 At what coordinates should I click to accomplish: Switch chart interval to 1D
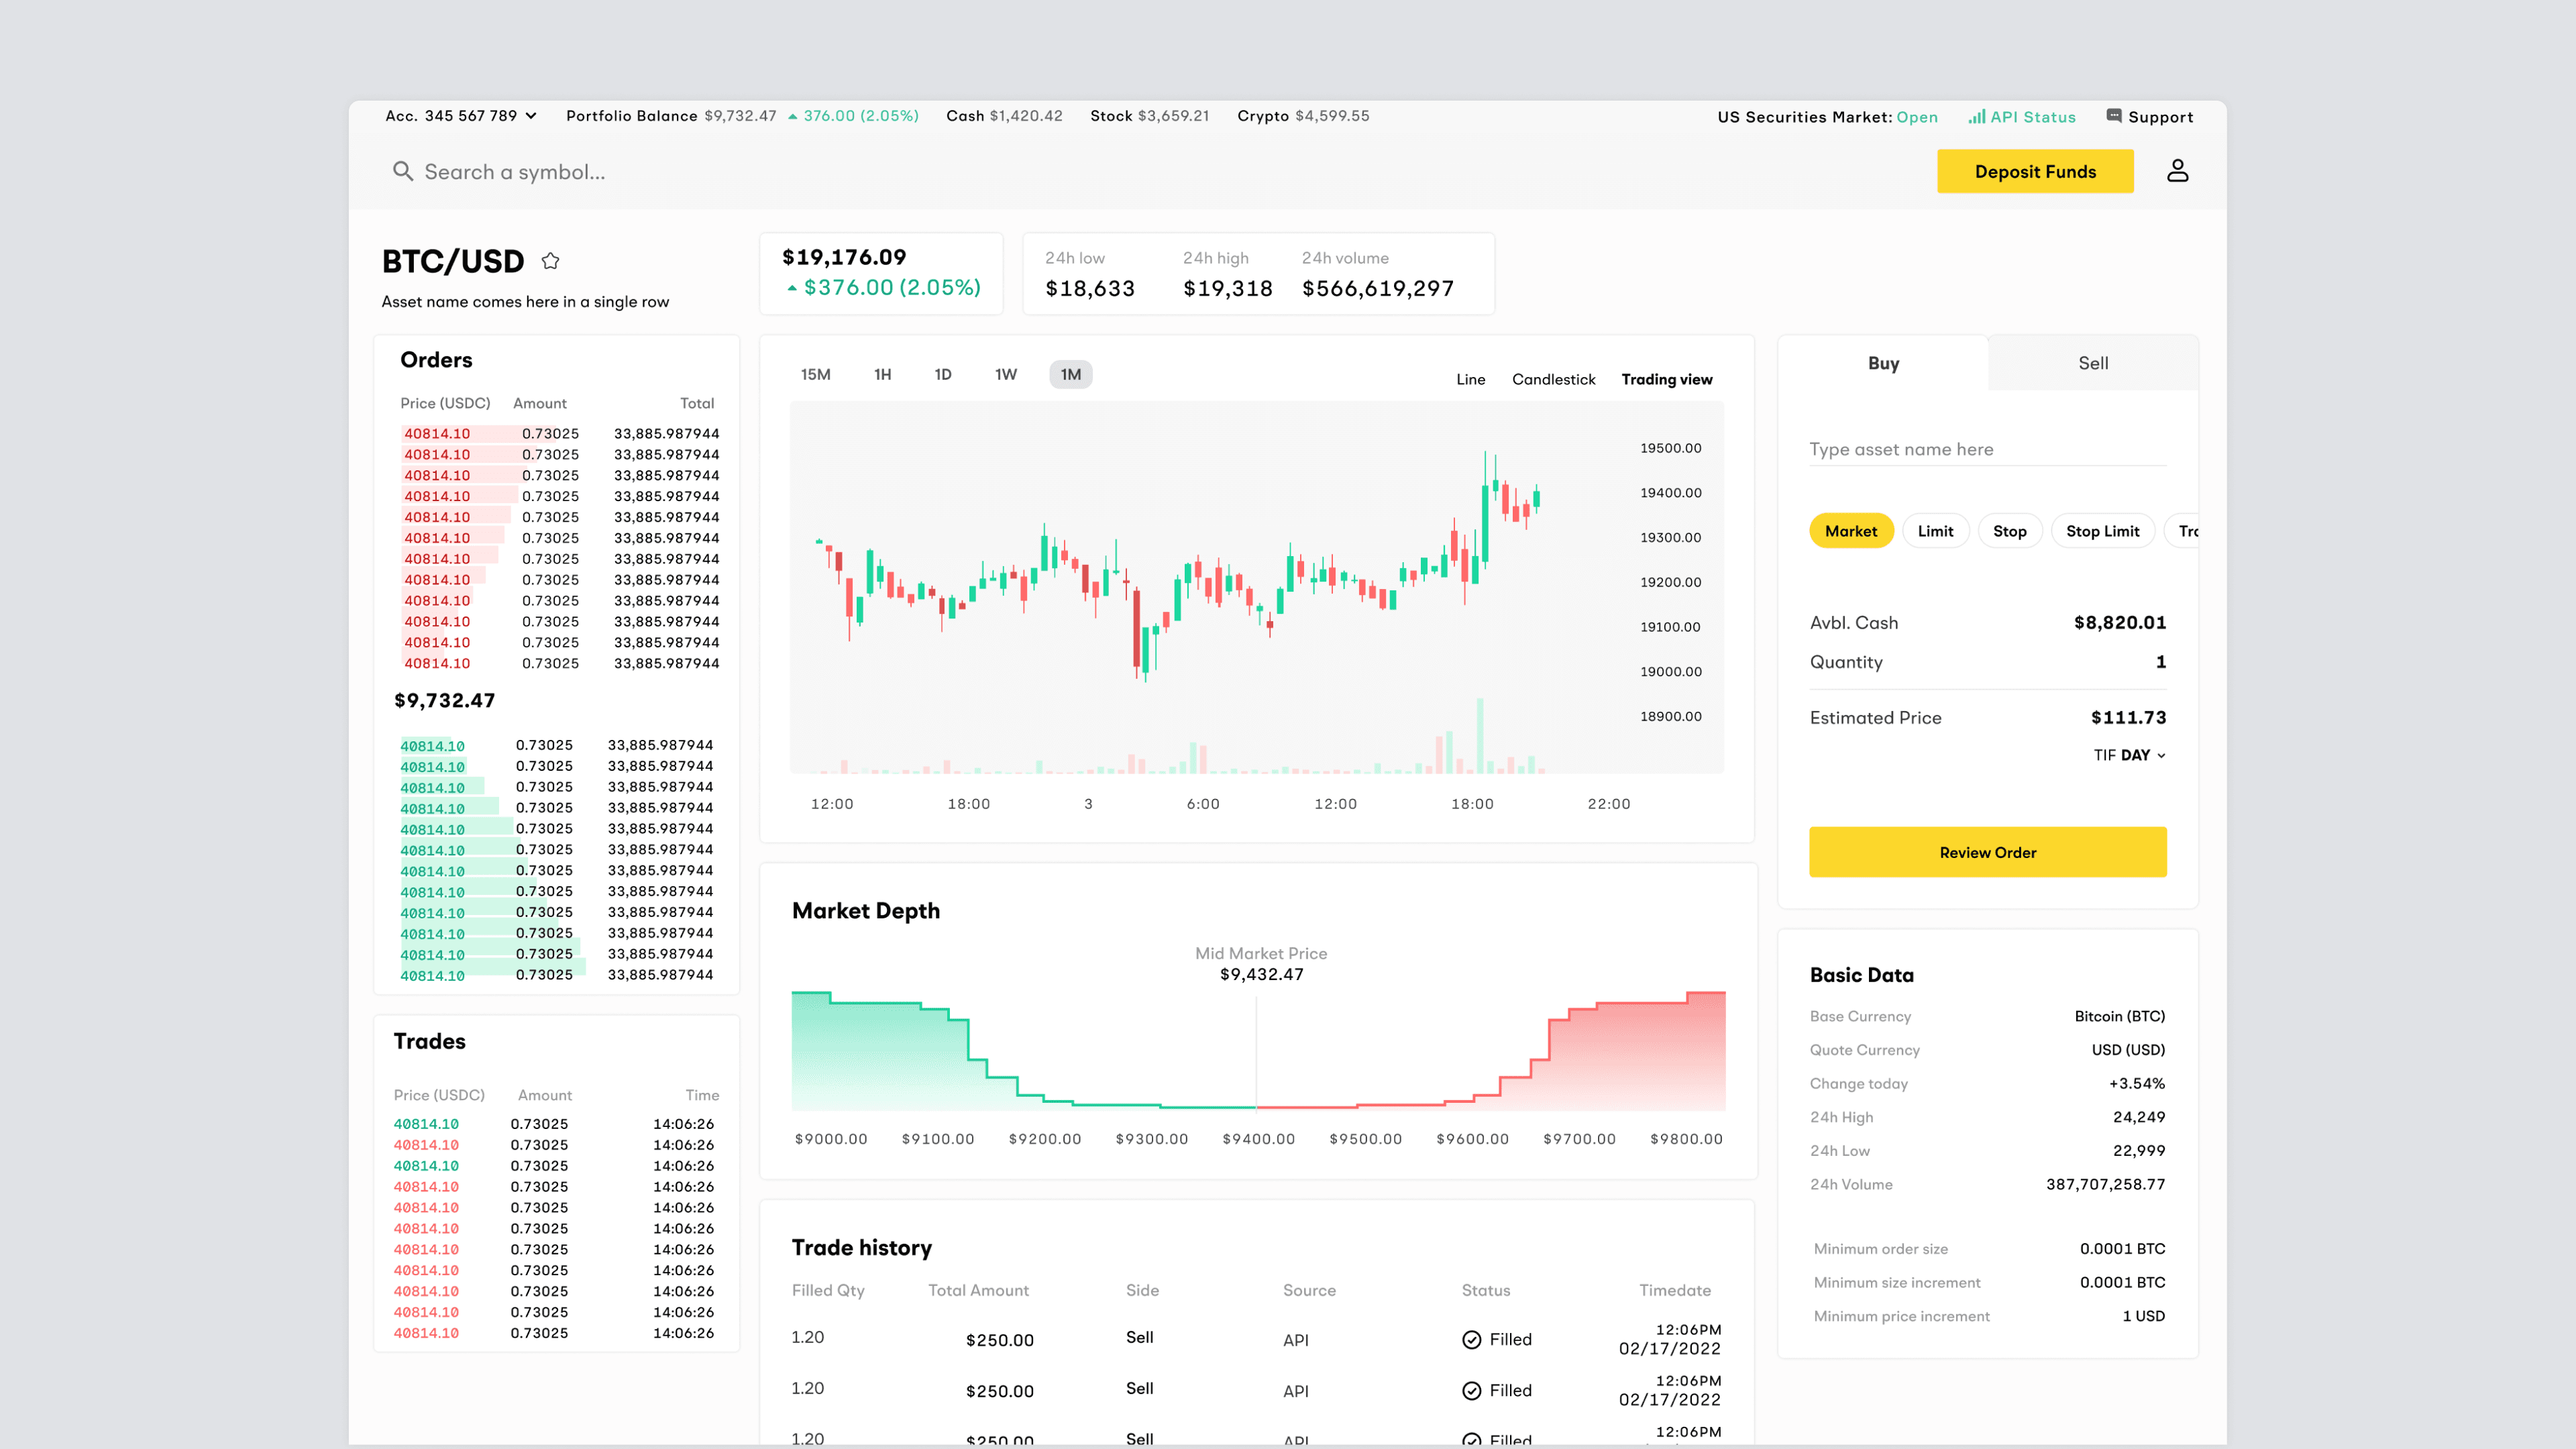pos(942,374)
